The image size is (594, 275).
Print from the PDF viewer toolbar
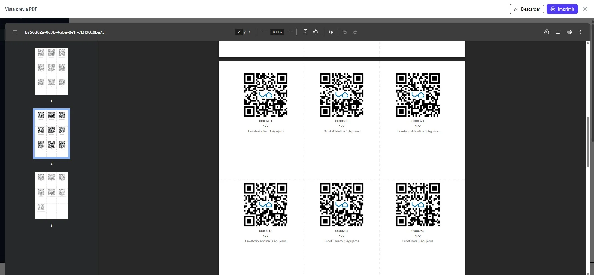click(569, 32)
